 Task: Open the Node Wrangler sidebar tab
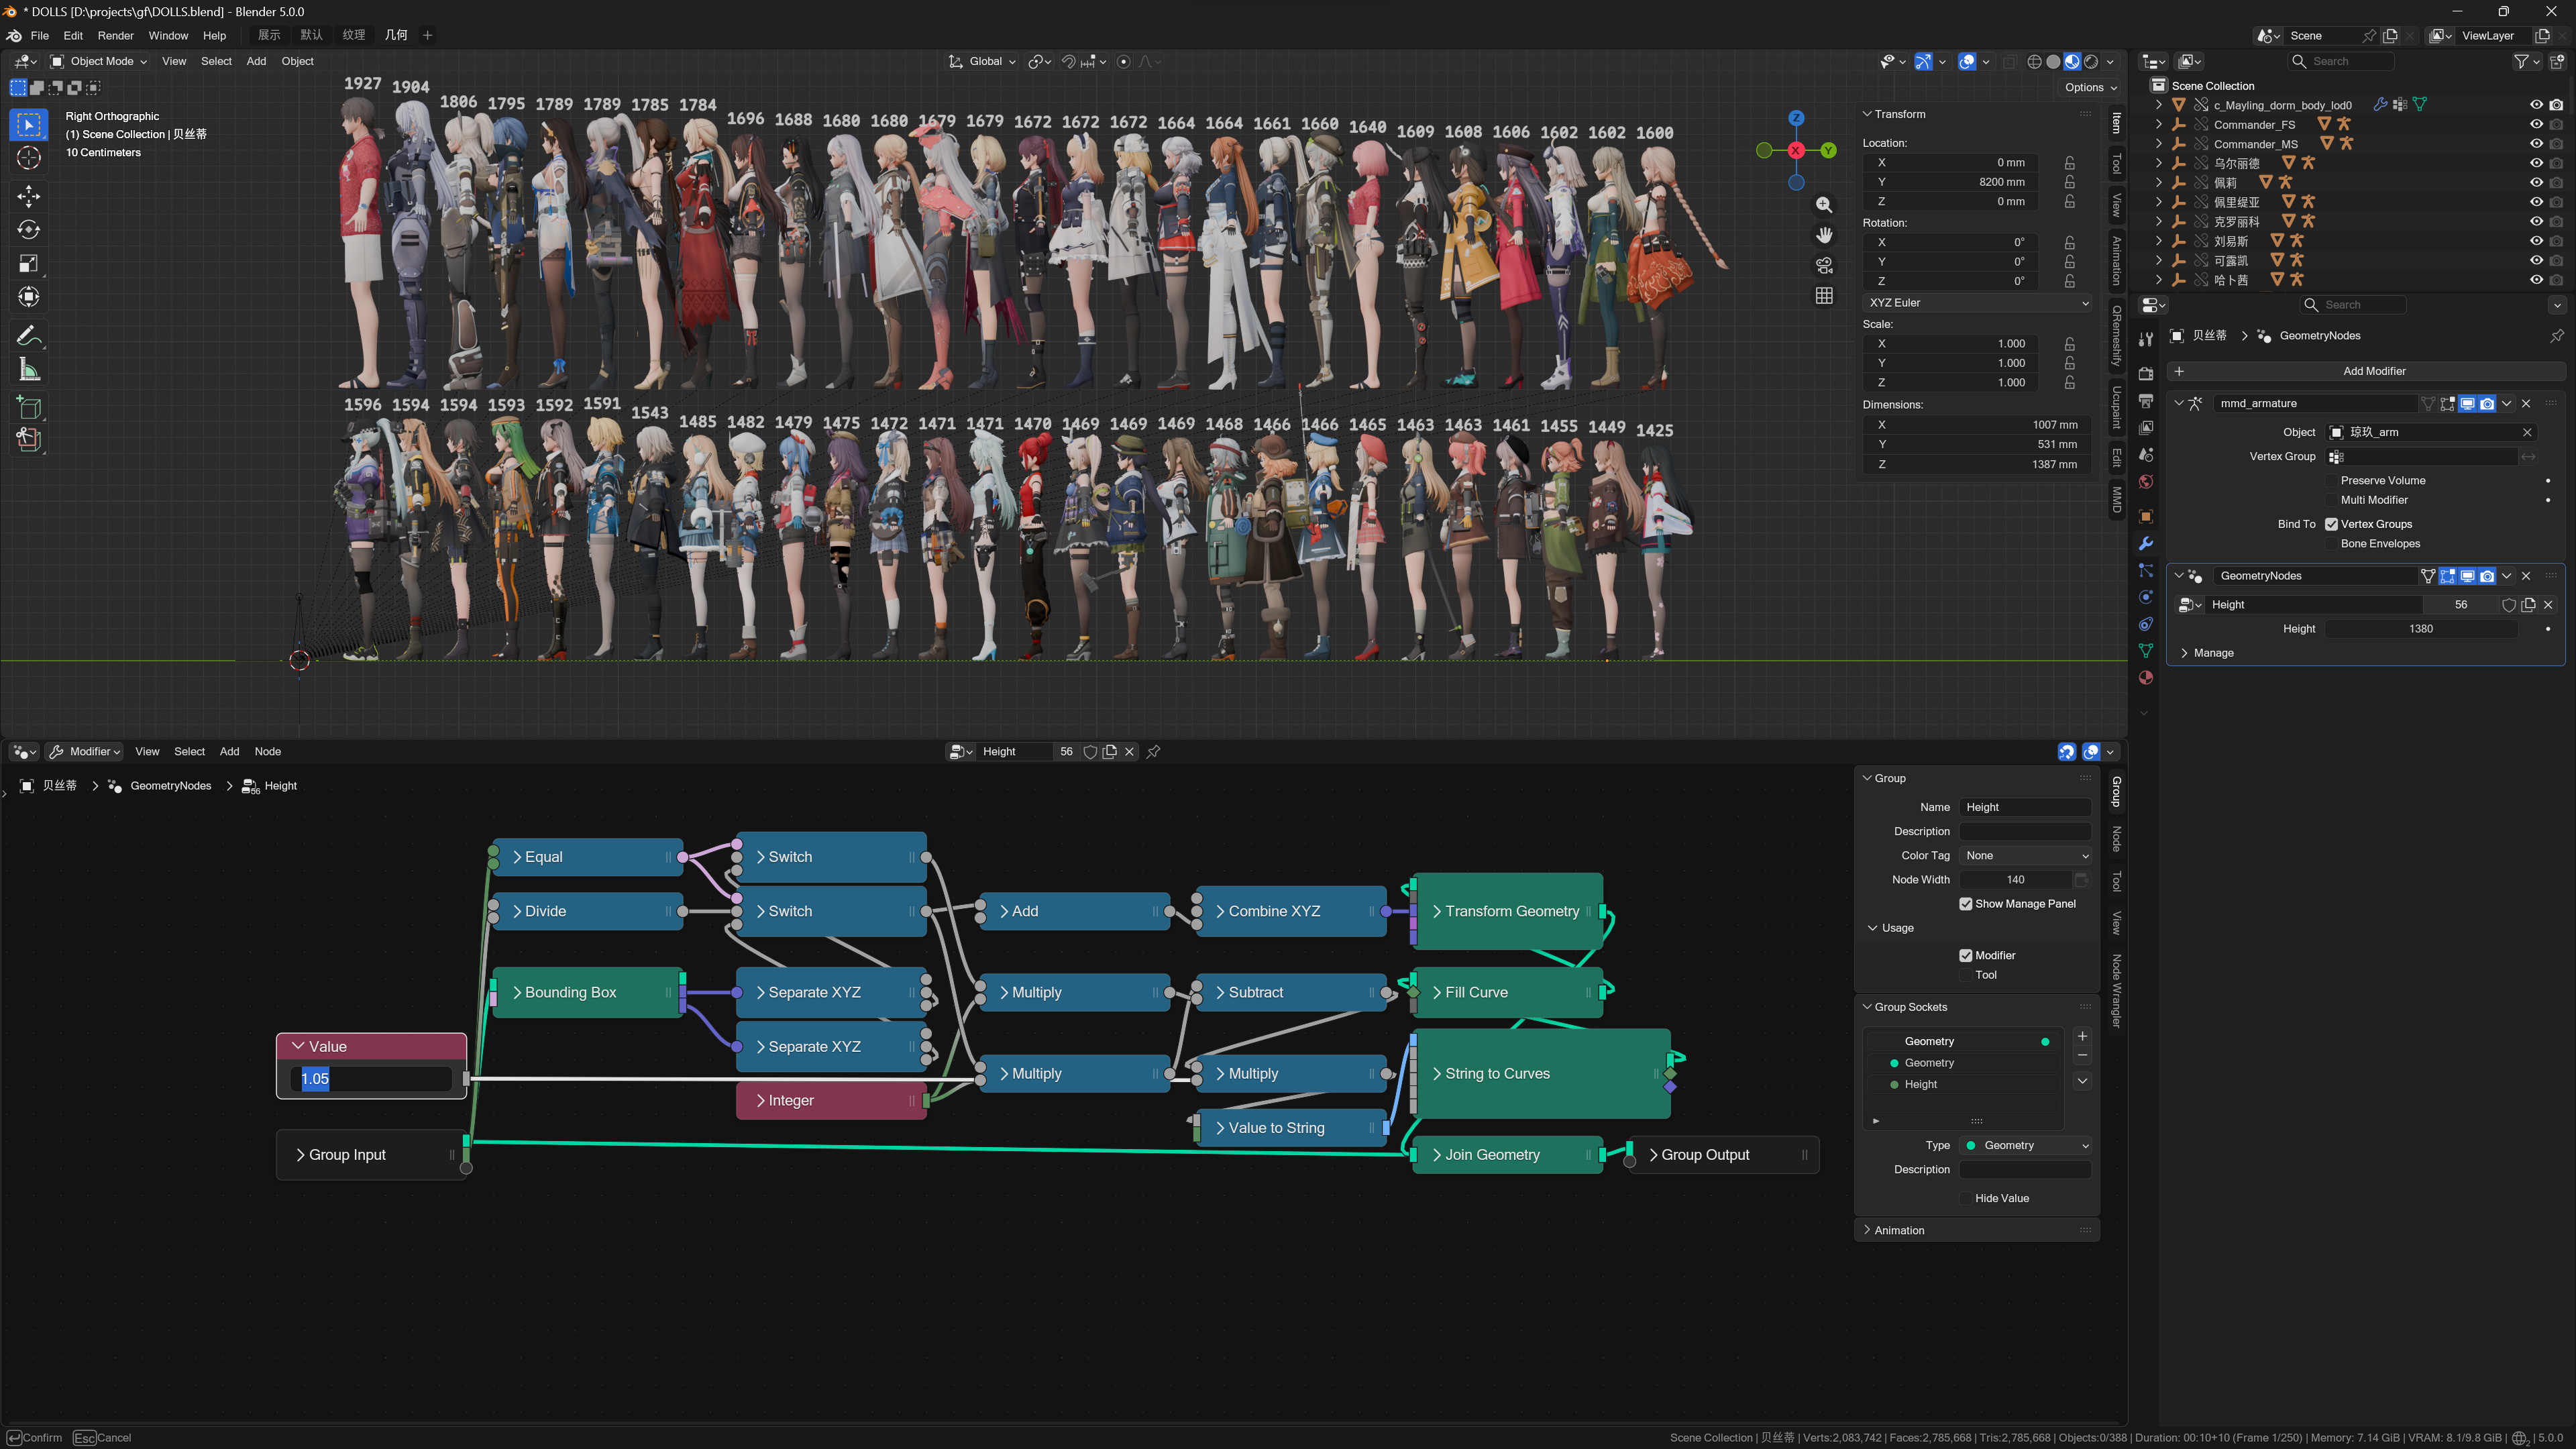(x=2116, y=991)
